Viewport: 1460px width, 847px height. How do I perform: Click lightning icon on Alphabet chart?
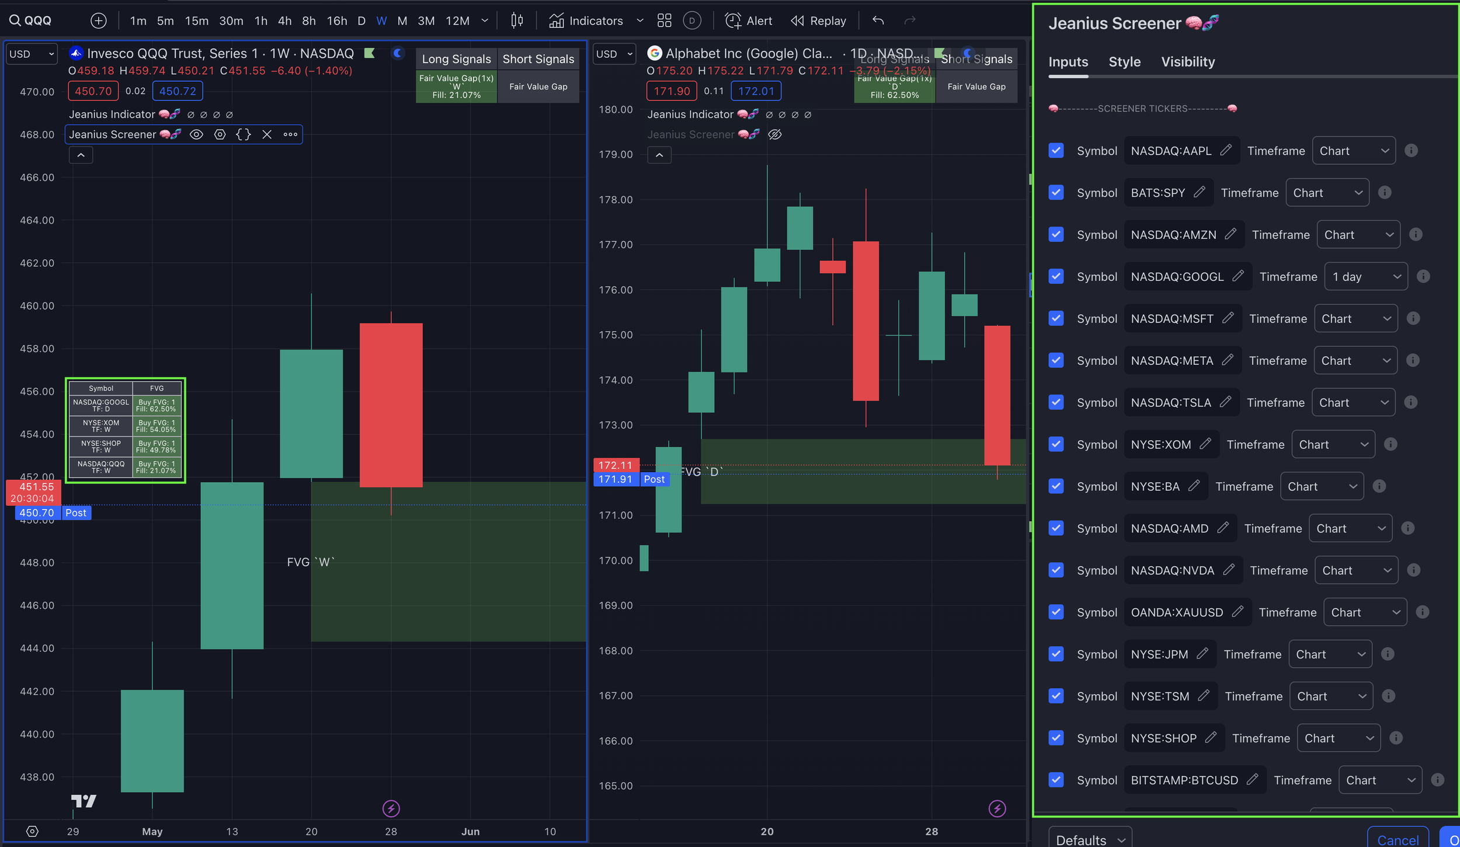coord(997,808)
